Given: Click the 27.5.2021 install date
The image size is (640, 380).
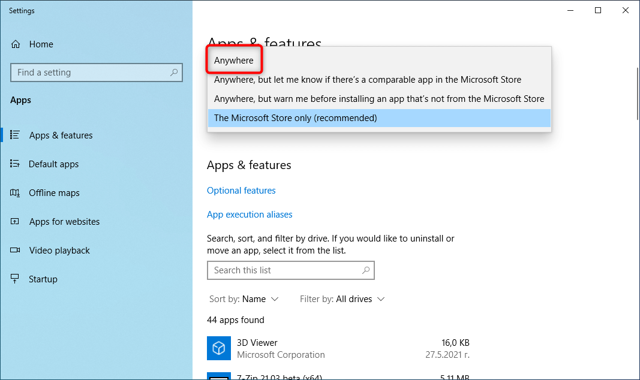Looking at the screenshot, I should point(447,355).
